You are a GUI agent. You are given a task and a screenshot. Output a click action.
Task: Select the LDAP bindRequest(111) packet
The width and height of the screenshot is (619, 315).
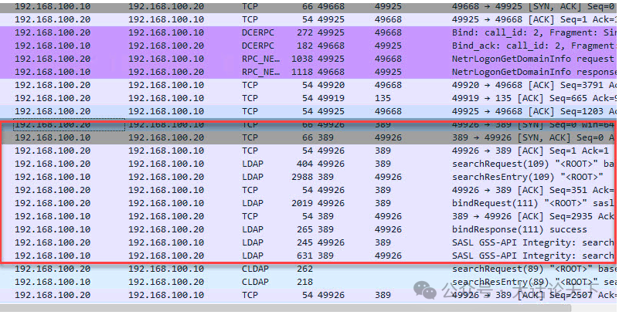coord(309,203)
